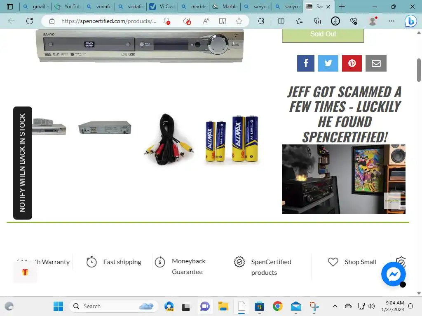Open Browser essentials heart icon

pyautogui.click(x=354, y=21)
